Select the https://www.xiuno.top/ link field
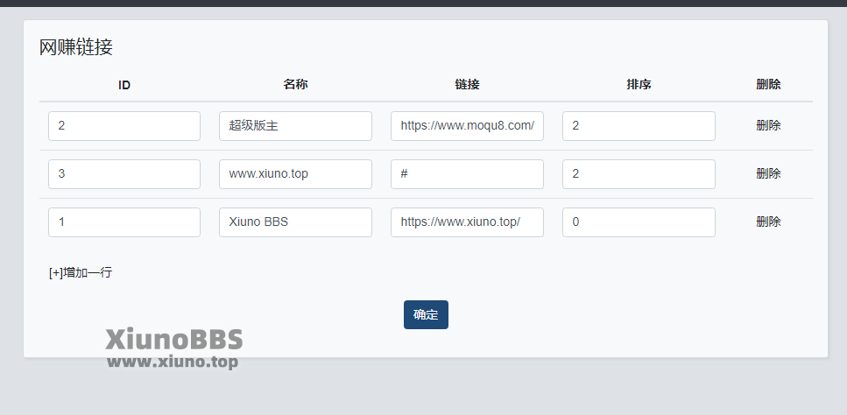Image resolution: width=847 pixels, height=415 pixels. [467, 222]
